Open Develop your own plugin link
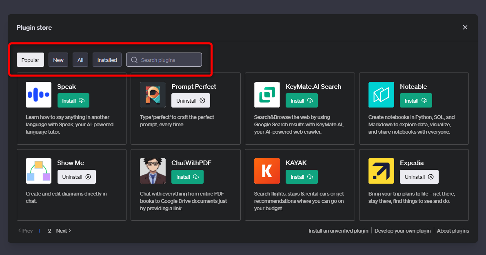Image resolution: width=486 pixels, height=255 pixels. (x=403, y=231)
